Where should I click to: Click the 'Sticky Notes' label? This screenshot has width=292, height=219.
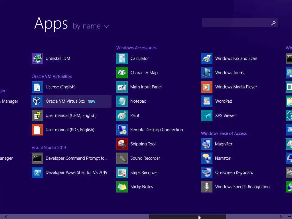pyautogui.click(x=142, y=187)
